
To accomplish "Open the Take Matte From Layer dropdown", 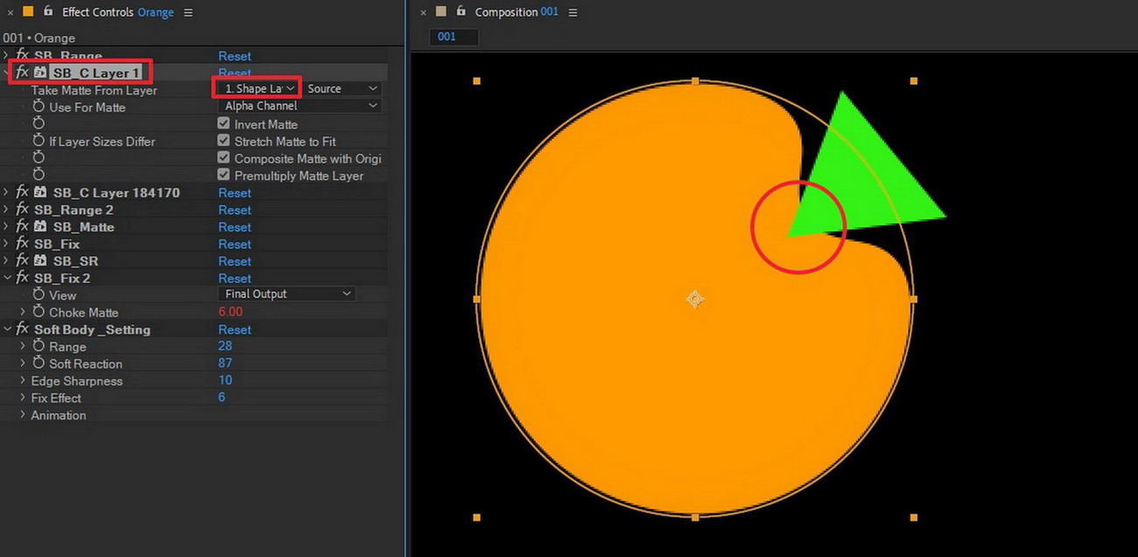I will (256, 88).
